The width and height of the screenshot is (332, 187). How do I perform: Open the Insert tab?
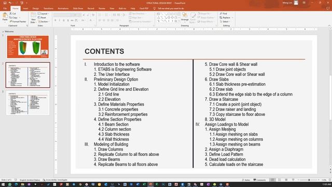(x=25, y=8)
